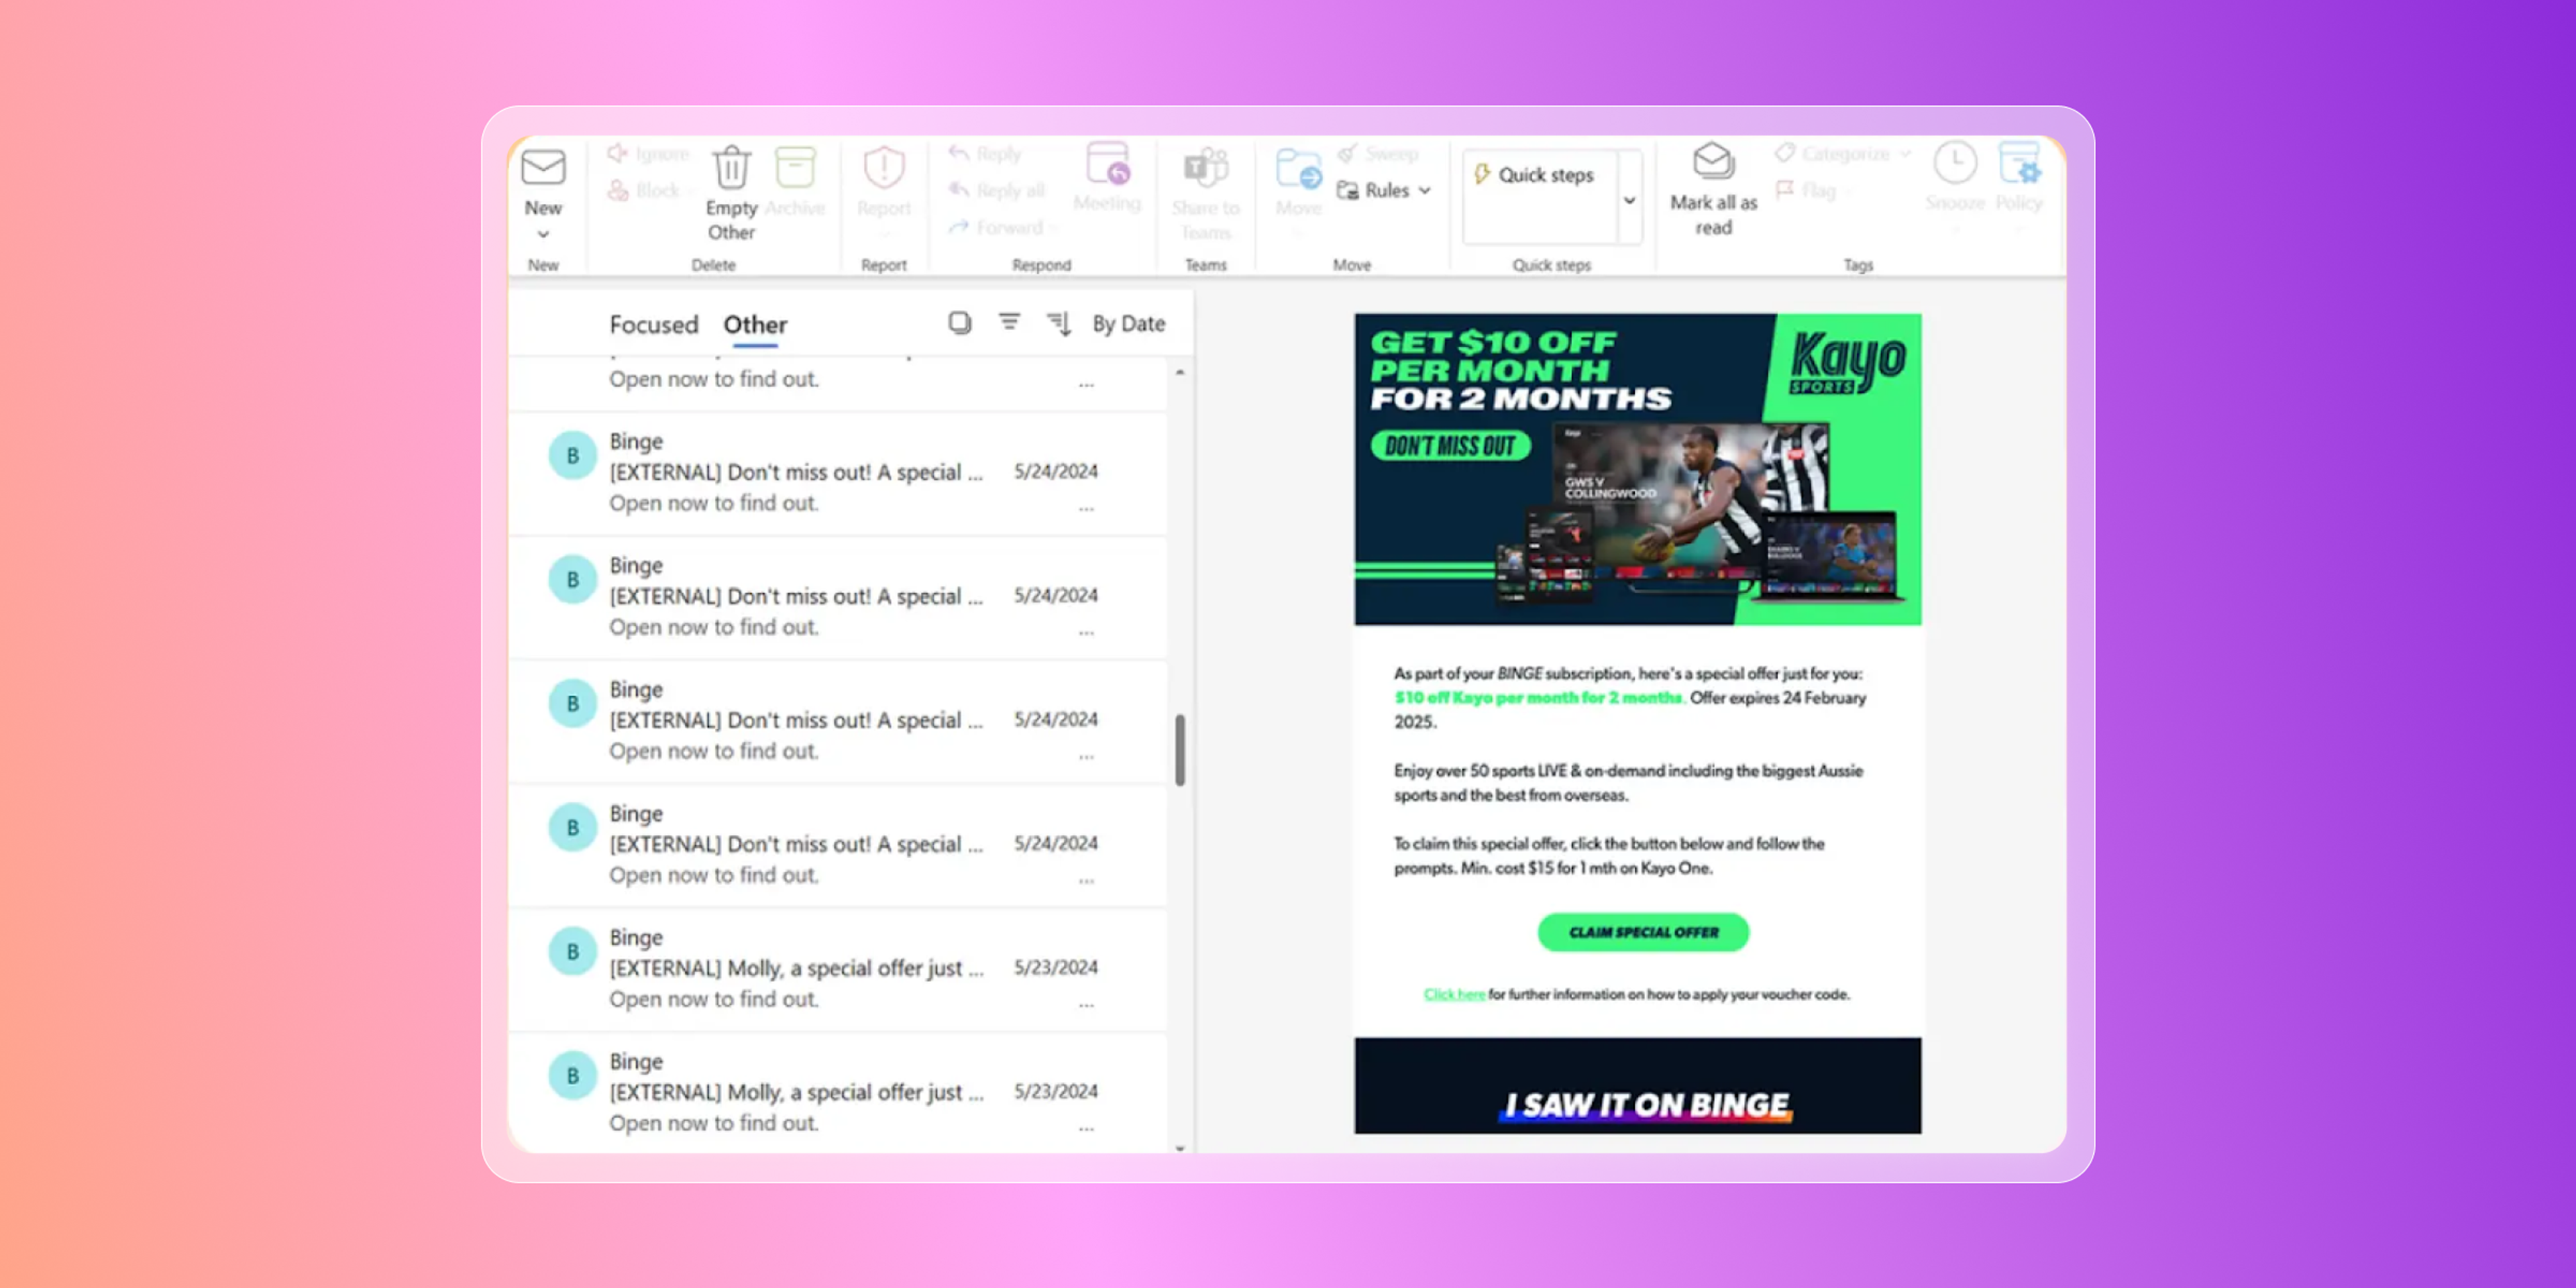Viewport: 2576px width, 1288px height.
Task: Click the Flag icon in Tags
Action: 1785,189
